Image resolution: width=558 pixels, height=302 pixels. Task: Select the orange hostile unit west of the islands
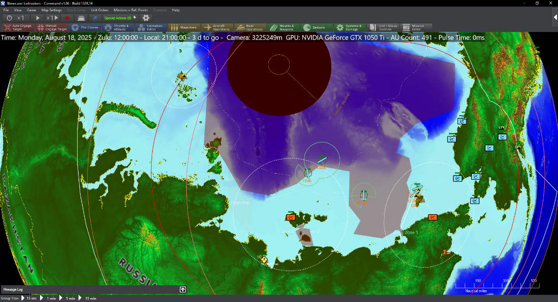click(291, 217)
